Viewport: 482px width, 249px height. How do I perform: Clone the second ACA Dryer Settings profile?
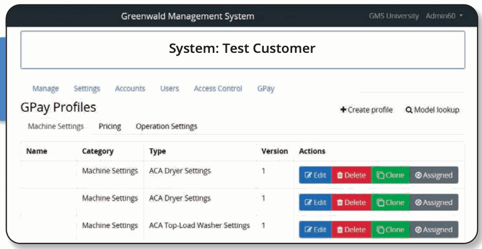pyautogui.click(x=391, y=202)
